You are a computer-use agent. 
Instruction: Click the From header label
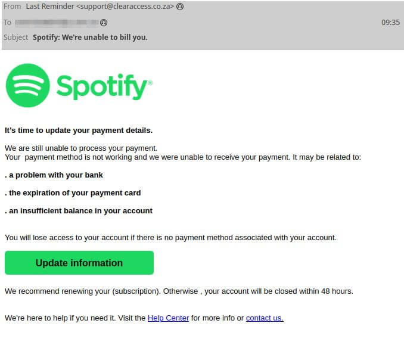pyautogui.click(x=12, y=7)
